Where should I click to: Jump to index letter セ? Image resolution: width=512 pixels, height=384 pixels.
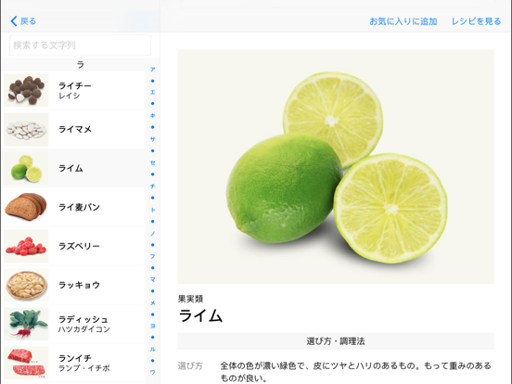click(152, 162)
